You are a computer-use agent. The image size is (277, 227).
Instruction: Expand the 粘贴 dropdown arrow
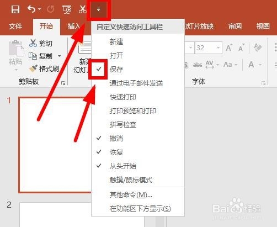(x=16, y=70)
